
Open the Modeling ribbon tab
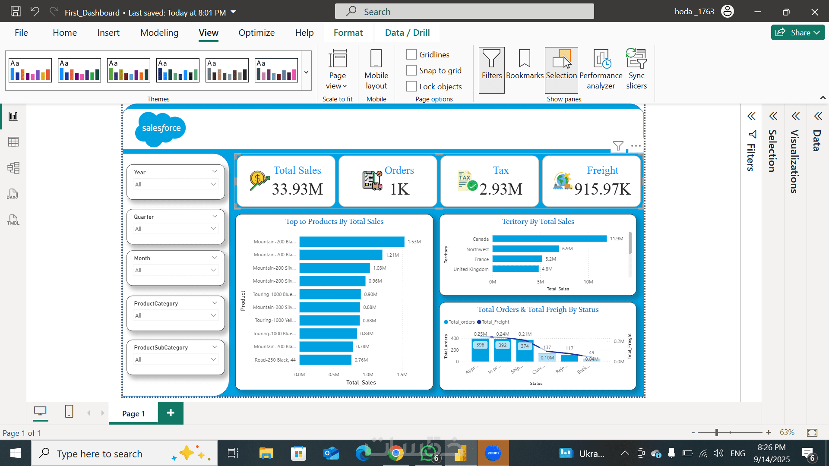point(159,33)
